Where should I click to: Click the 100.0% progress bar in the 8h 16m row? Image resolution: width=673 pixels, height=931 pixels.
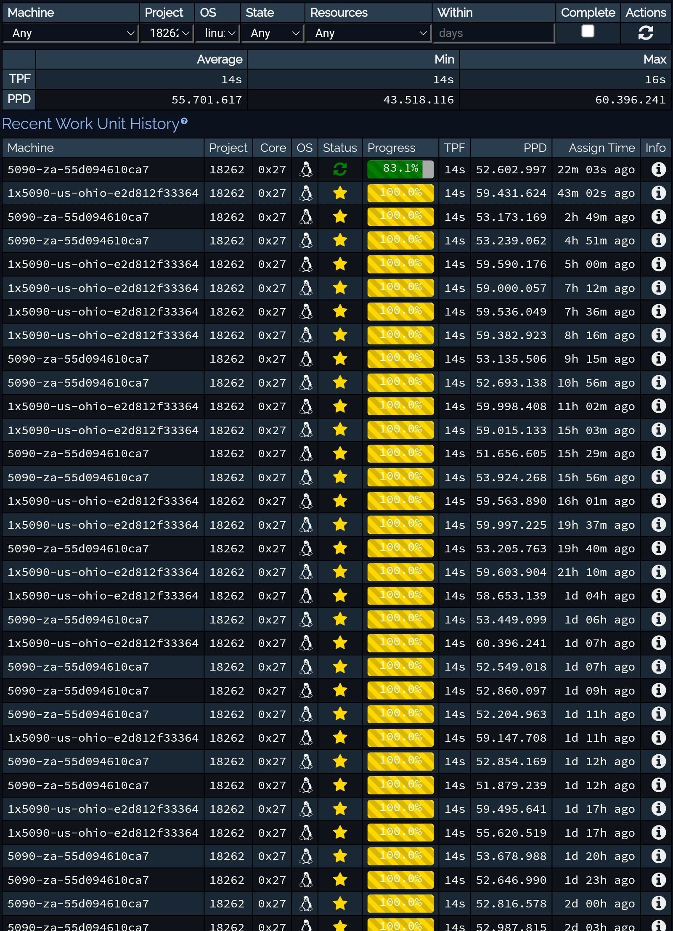click(x=400, y=335)
